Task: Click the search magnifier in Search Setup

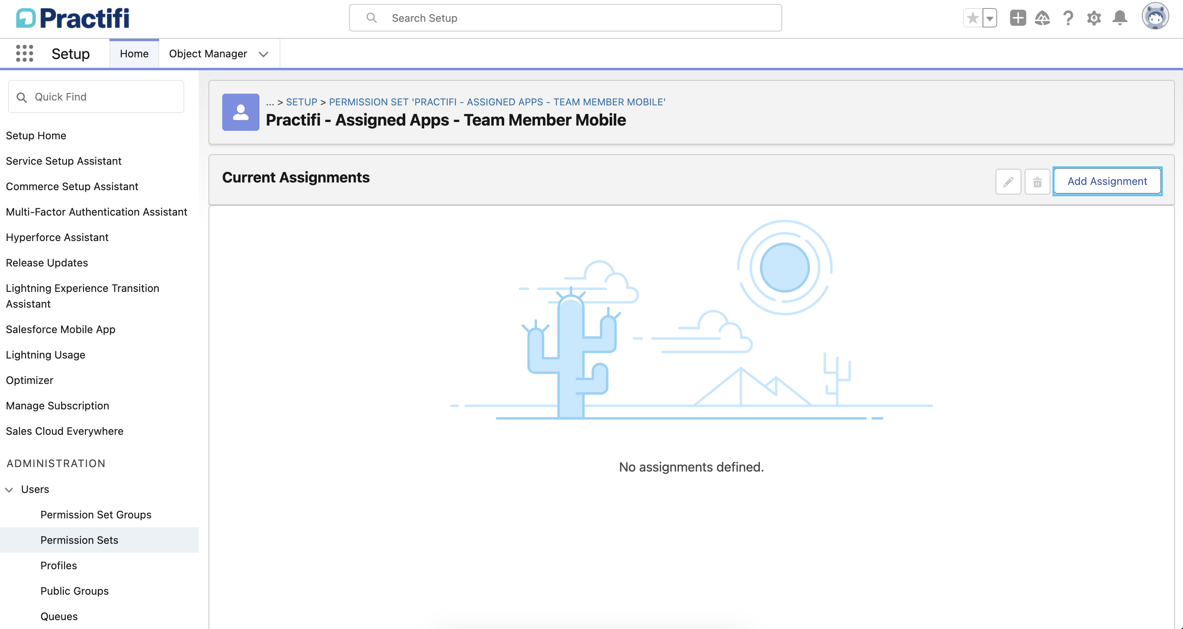Action: coord(372,18)
